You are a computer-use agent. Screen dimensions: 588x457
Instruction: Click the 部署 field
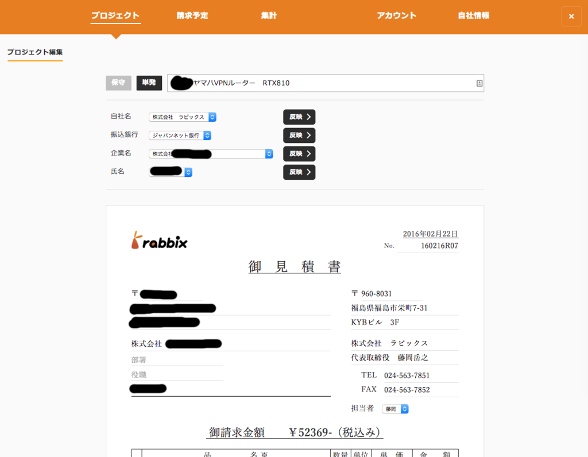[177, 360]
